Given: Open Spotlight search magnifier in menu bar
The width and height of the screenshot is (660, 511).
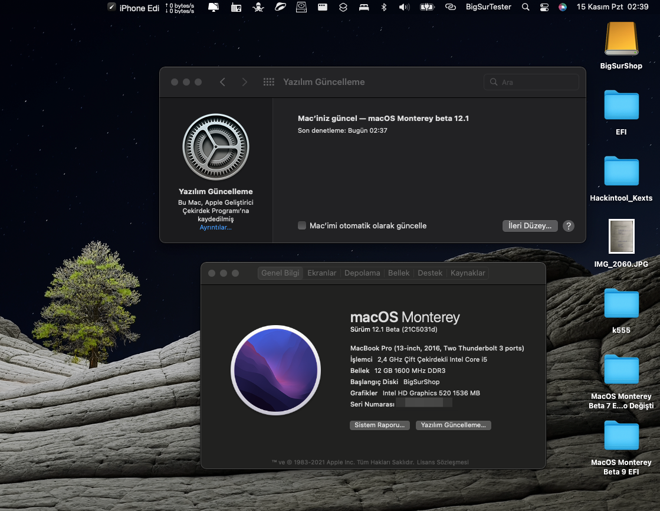Looking at the screenshot, I should (526, 7).
